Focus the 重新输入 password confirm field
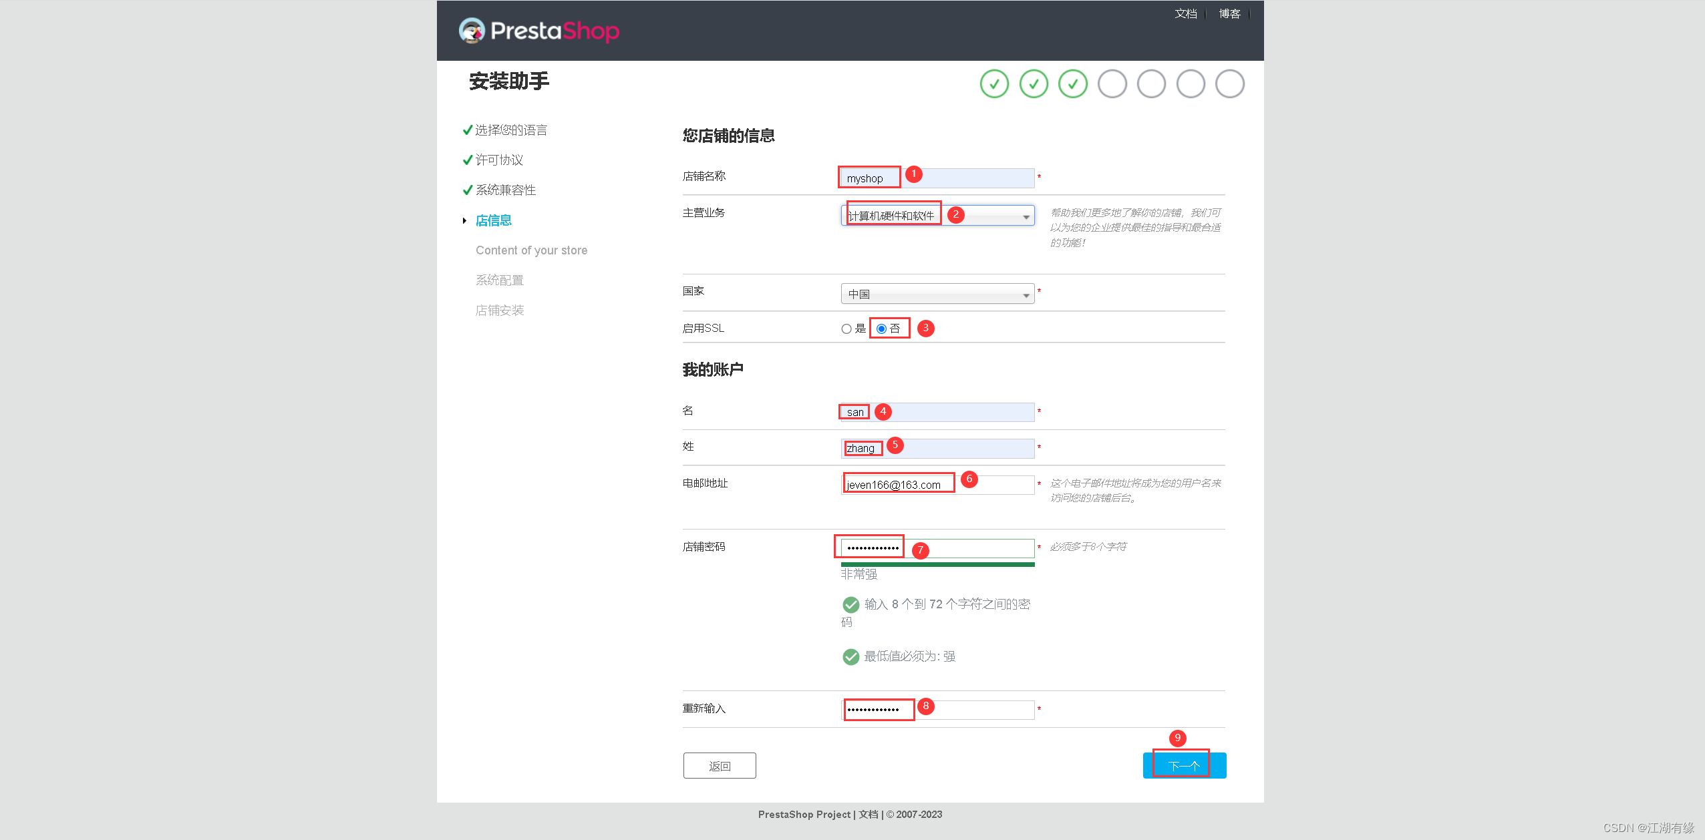Screen dimensions: 1705x840 point(937,710)
